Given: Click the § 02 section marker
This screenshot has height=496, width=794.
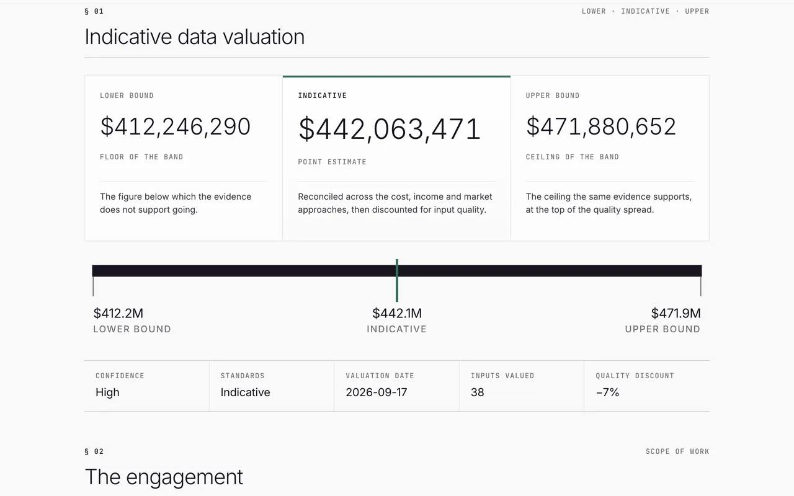Looking at the screenshot, I should 94,451.
